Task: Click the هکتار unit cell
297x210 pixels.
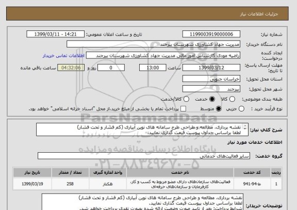Action: 108,184
